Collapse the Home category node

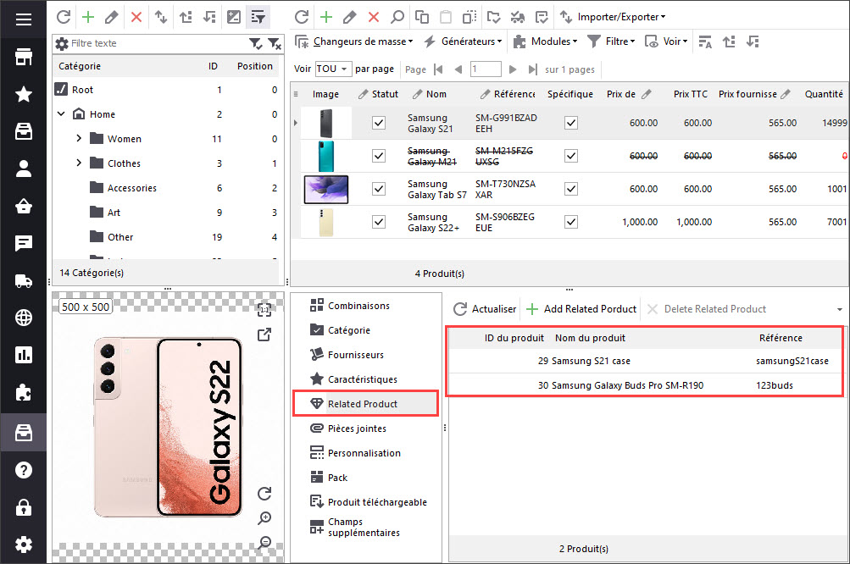point(61,113)
